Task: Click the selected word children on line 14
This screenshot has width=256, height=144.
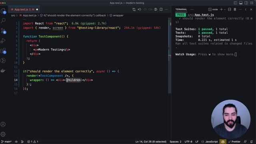Action: click(x=74, y=80)
